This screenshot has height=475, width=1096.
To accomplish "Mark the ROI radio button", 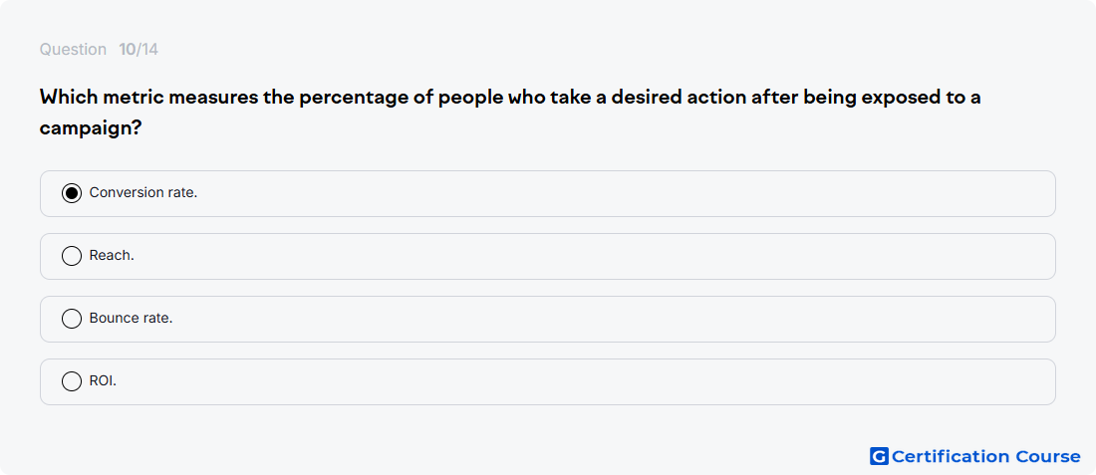I will point(72,381).
